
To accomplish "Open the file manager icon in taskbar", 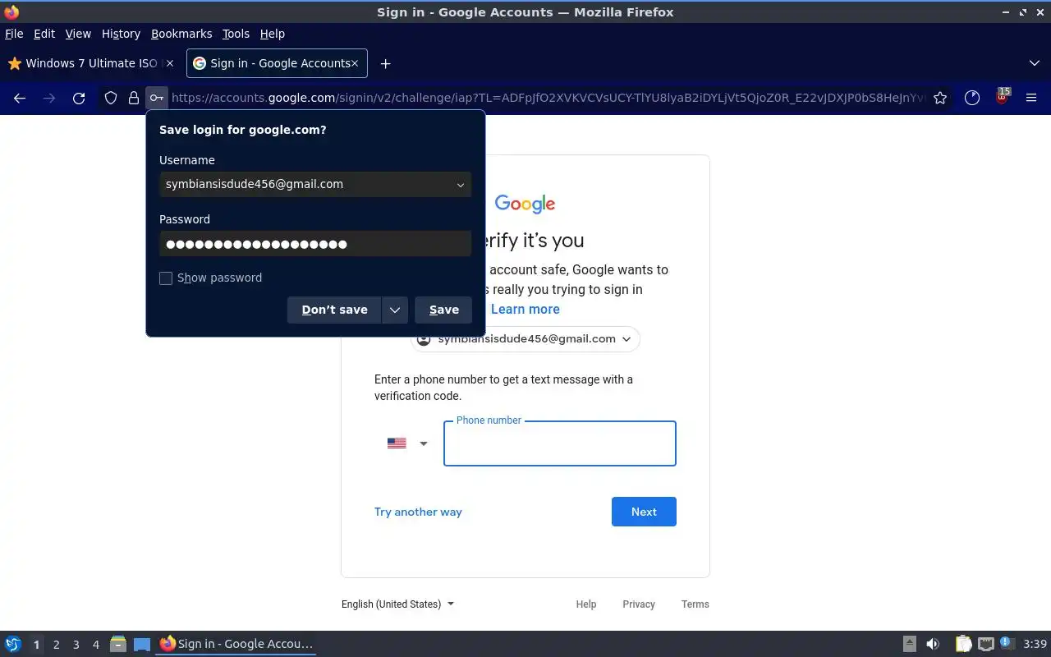I will pyautogui.click(x=118, y=645).
